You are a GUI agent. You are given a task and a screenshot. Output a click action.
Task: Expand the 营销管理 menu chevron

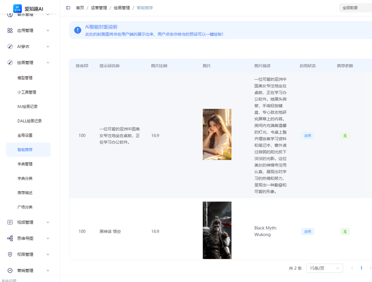pyautogui.click(x=48, y=270)
